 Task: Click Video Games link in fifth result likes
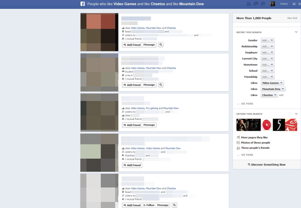click(138, 188)
